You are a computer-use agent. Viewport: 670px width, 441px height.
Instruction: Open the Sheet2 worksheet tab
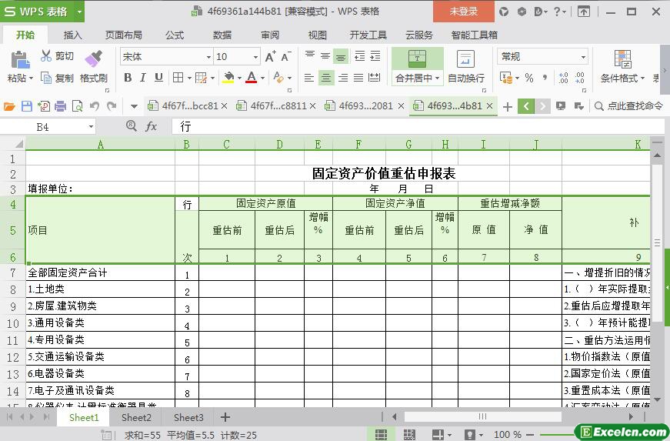coord(136,417)
